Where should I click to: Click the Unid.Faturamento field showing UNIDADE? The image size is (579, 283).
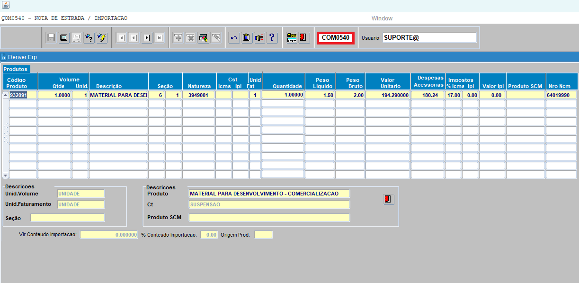click(x=80, y=204)
